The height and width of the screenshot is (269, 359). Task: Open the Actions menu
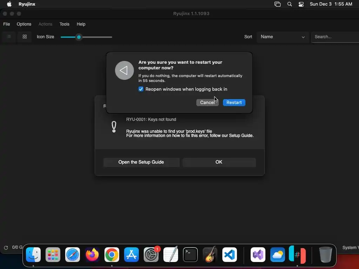[x=45, y=24]
